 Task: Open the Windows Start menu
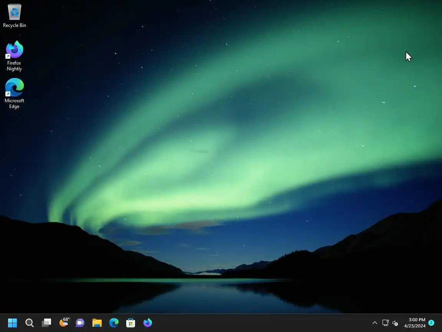[12, 323]
